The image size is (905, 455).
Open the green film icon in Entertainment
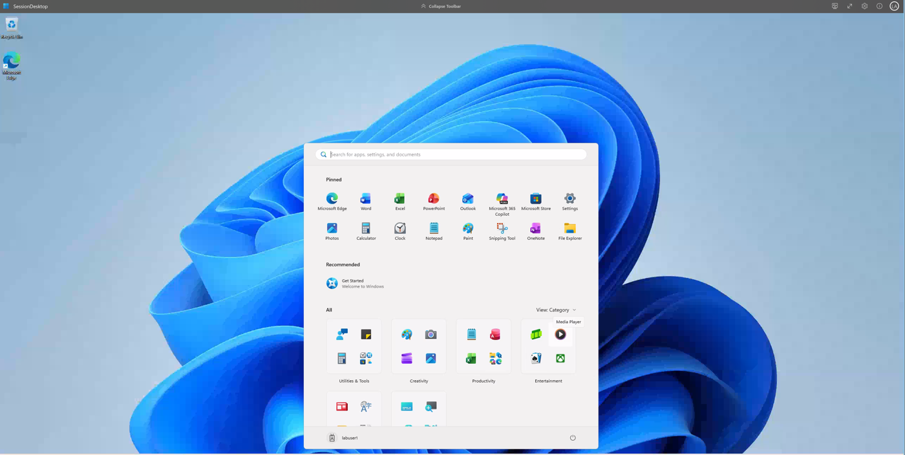point(536,335)
